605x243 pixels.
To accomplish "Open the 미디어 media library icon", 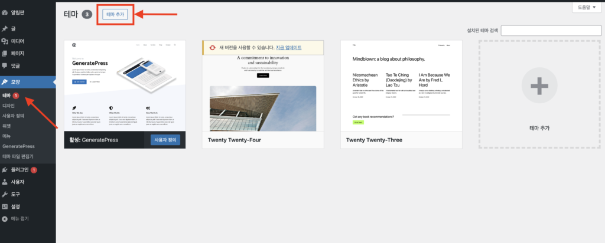I will (5, 41).
